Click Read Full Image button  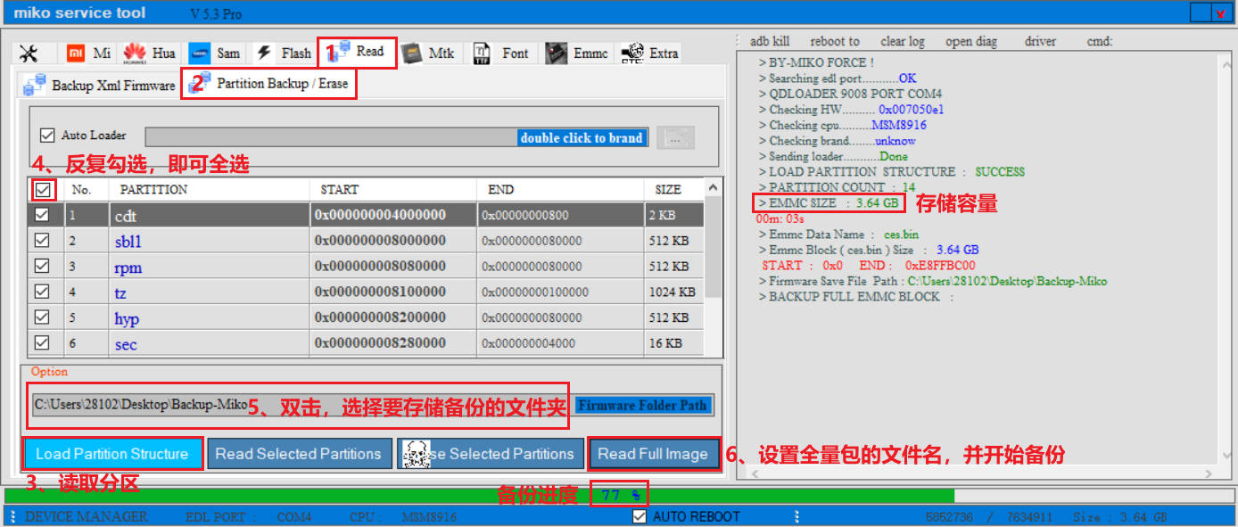(x=652, y=454)
